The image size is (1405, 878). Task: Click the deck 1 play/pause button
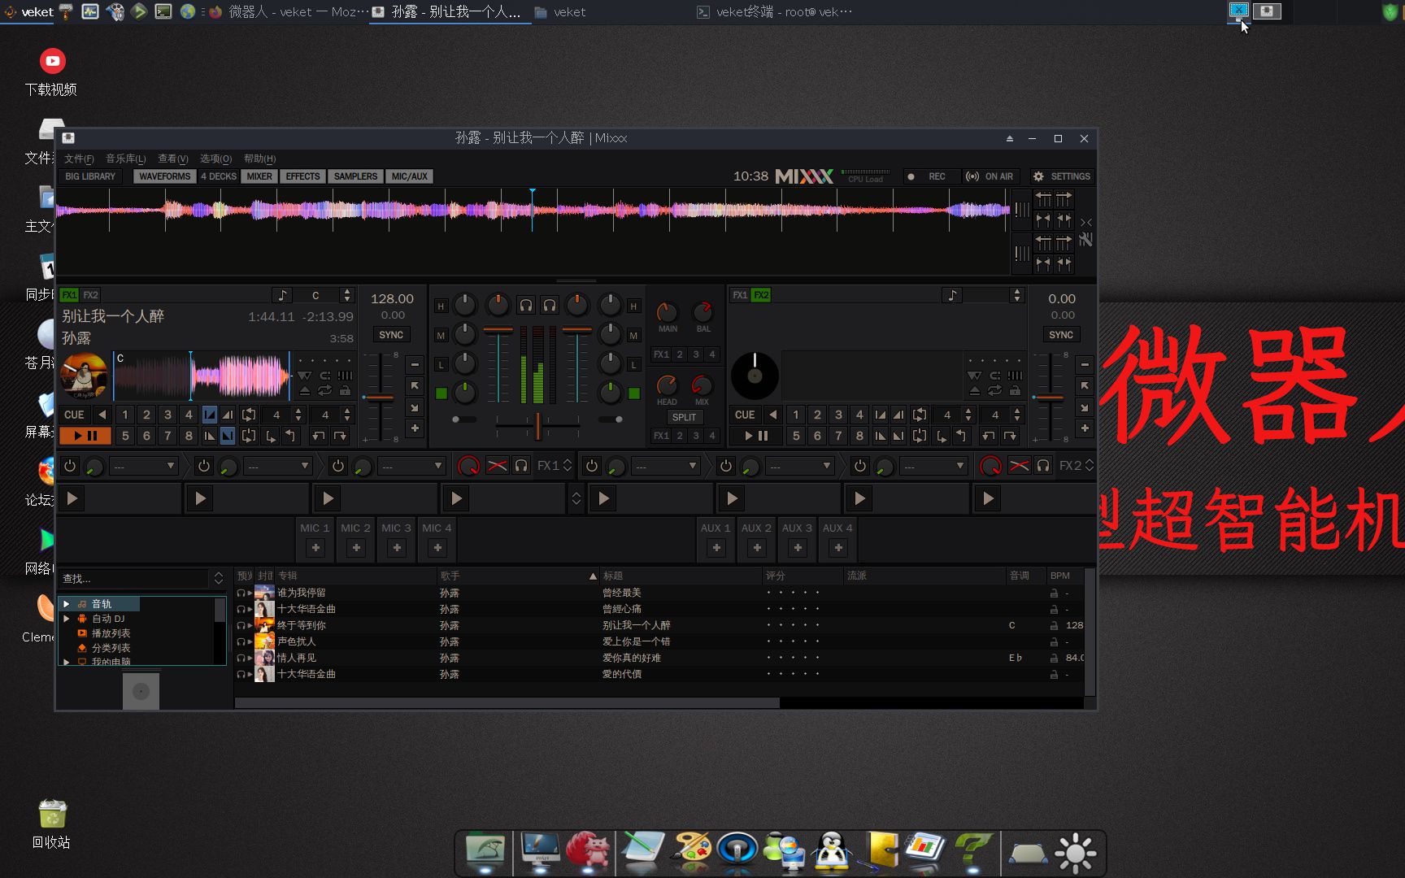85,436
